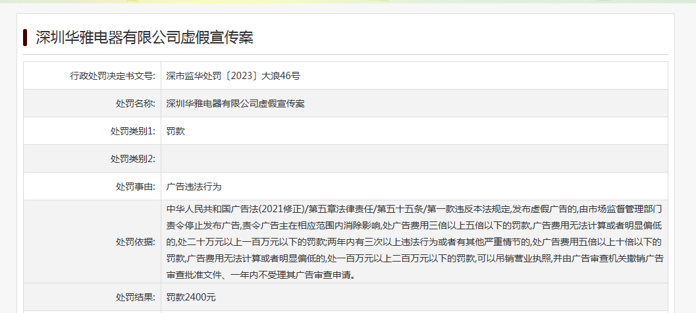Viewport: 696px width, 313px height.
Task: Click the legal basis paragraph starting 中华人民共和国广告法
Action: coord(415,242)
